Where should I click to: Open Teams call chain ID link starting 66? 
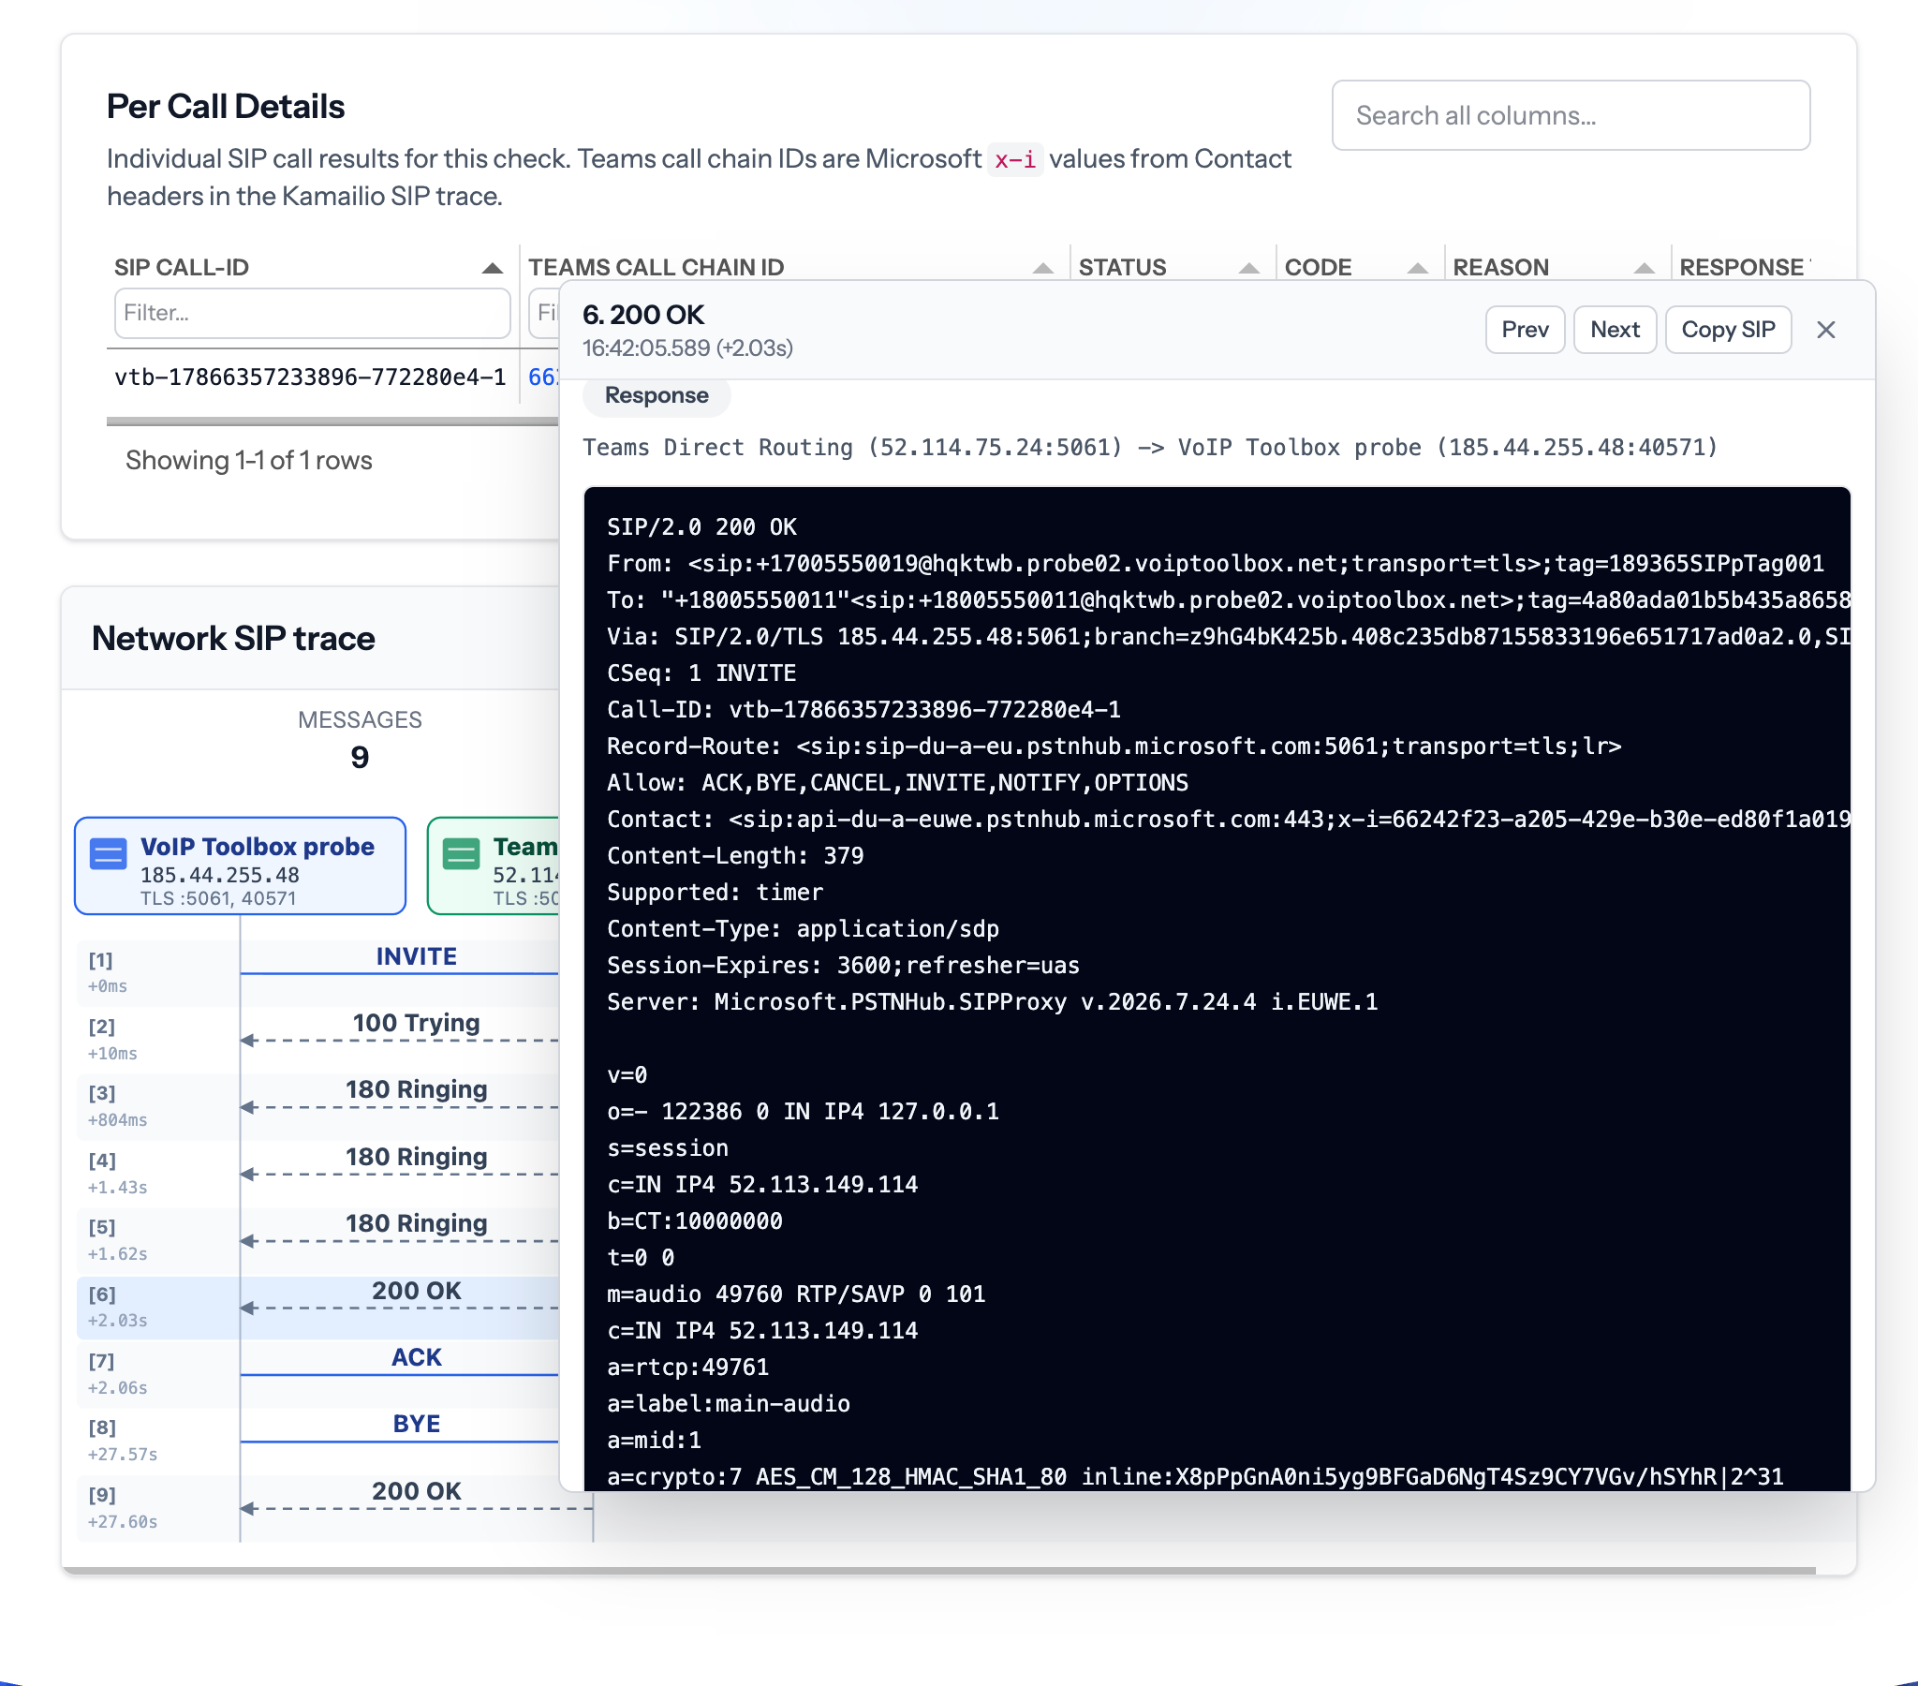pyautogui.click(x=542, y=377)
